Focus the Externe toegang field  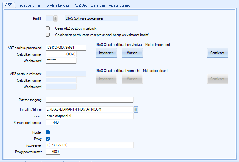coord(90,100)
